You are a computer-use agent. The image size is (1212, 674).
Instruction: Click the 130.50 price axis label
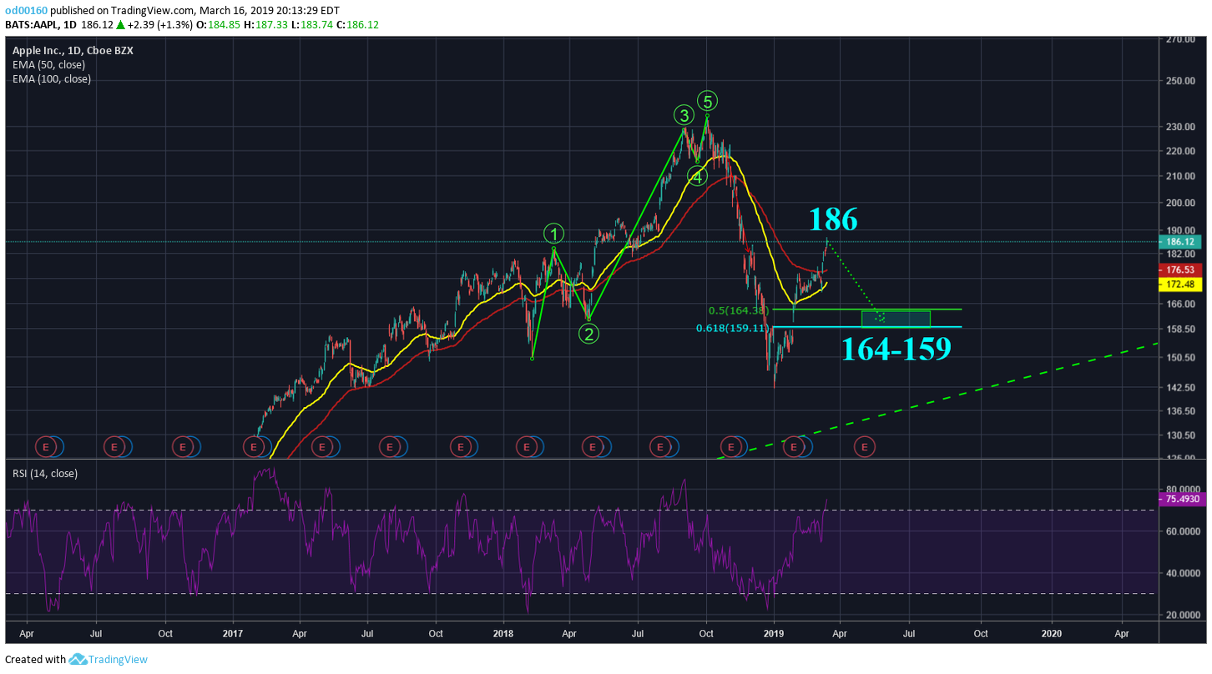tap(1179, 435)
